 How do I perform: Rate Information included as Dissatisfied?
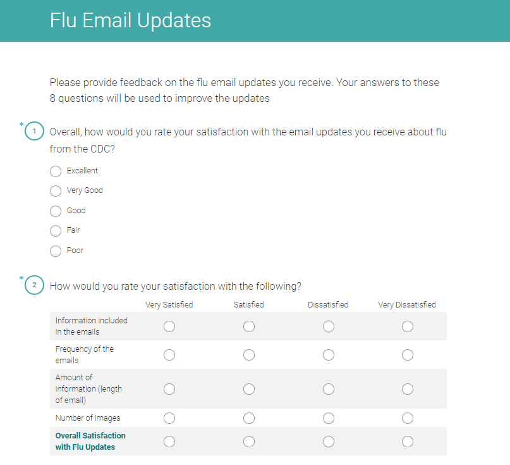329,326
